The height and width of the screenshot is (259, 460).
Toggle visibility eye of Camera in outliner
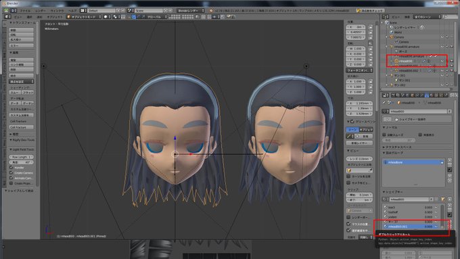click(442, 37)
